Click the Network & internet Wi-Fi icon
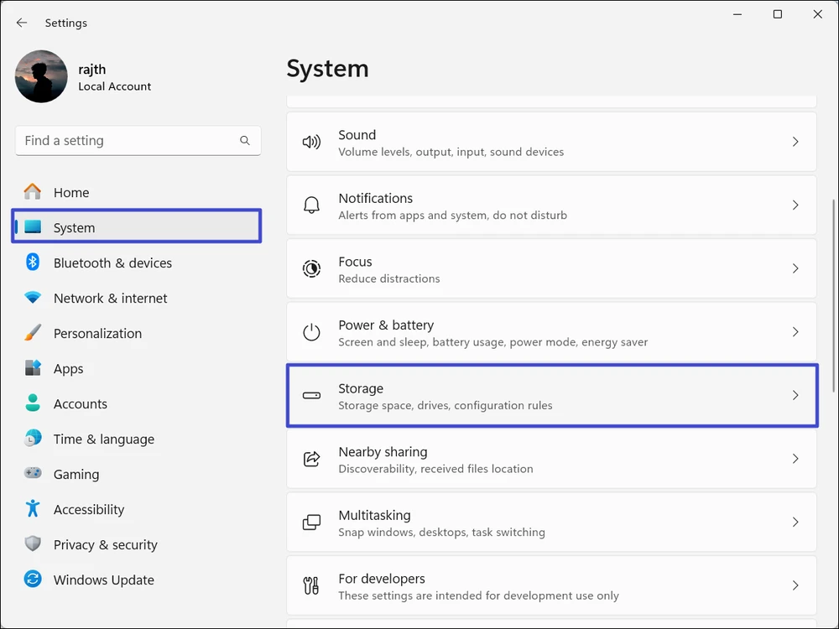Screen dimensions: 839x629 tap(33, 298)
